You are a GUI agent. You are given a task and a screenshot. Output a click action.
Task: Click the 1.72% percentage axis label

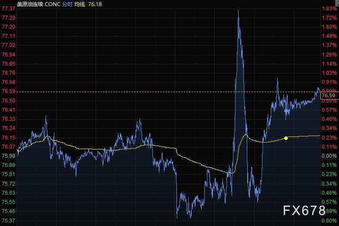[329, 18]
